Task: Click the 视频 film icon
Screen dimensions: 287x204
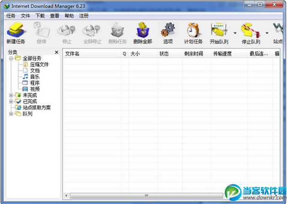Action: coord(25,89)
